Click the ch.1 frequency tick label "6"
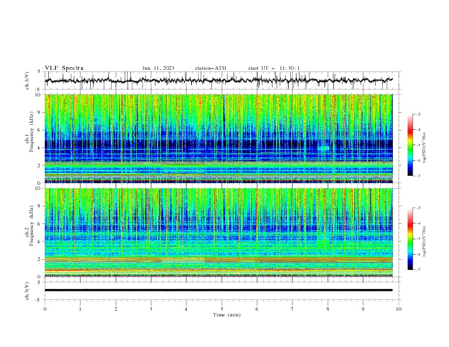Image resolution: width=449 pixels, height=347 pixels. (40, 130)
